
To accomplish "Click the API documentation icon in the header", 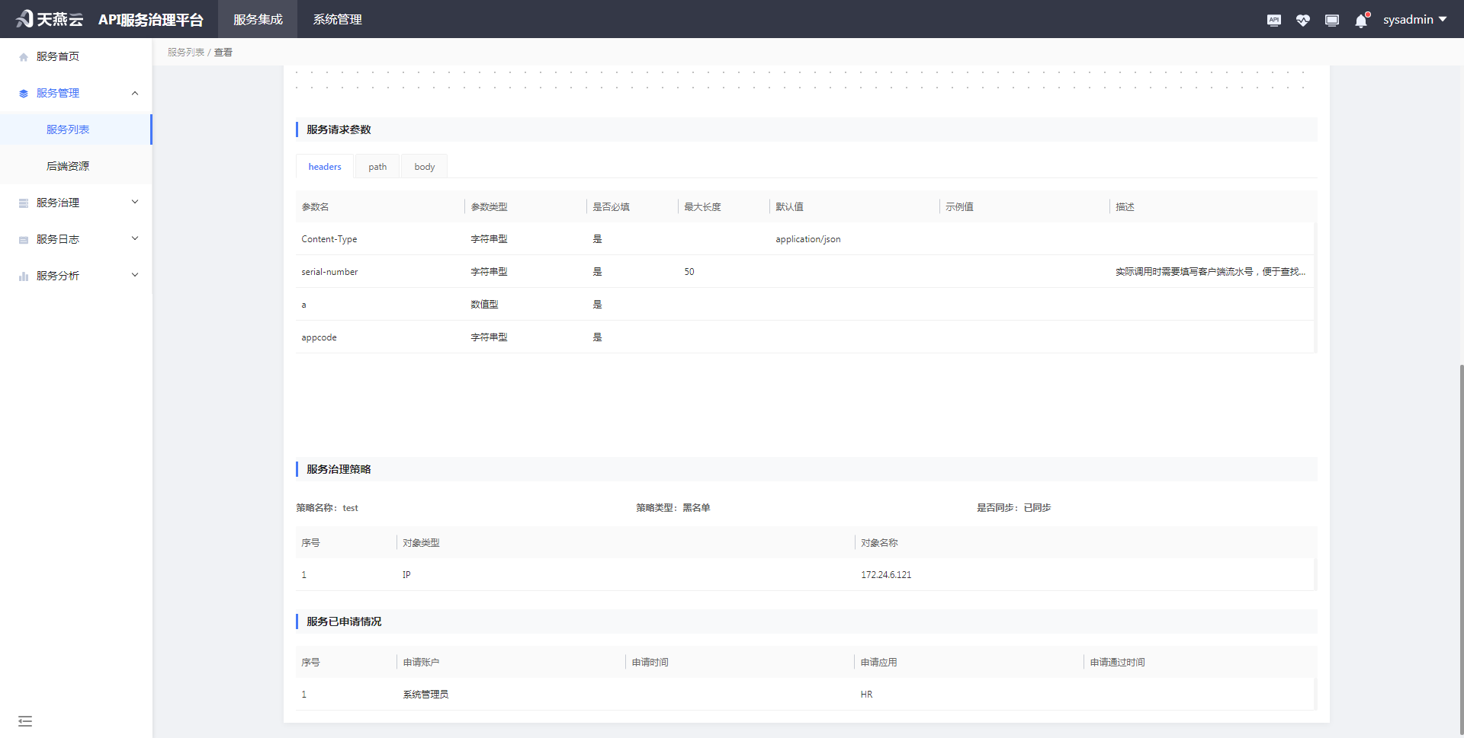I will click(1273, 20).
